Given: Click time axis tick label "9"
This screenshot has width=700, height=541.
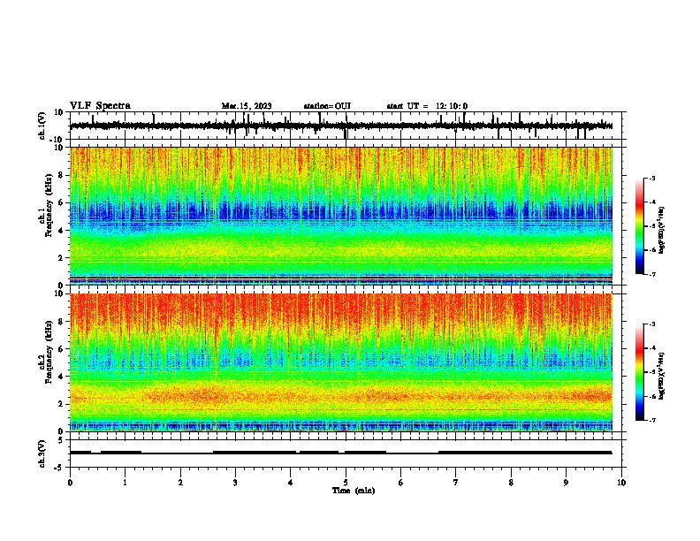Looking at the screenshot, I should tap(566, 483).
